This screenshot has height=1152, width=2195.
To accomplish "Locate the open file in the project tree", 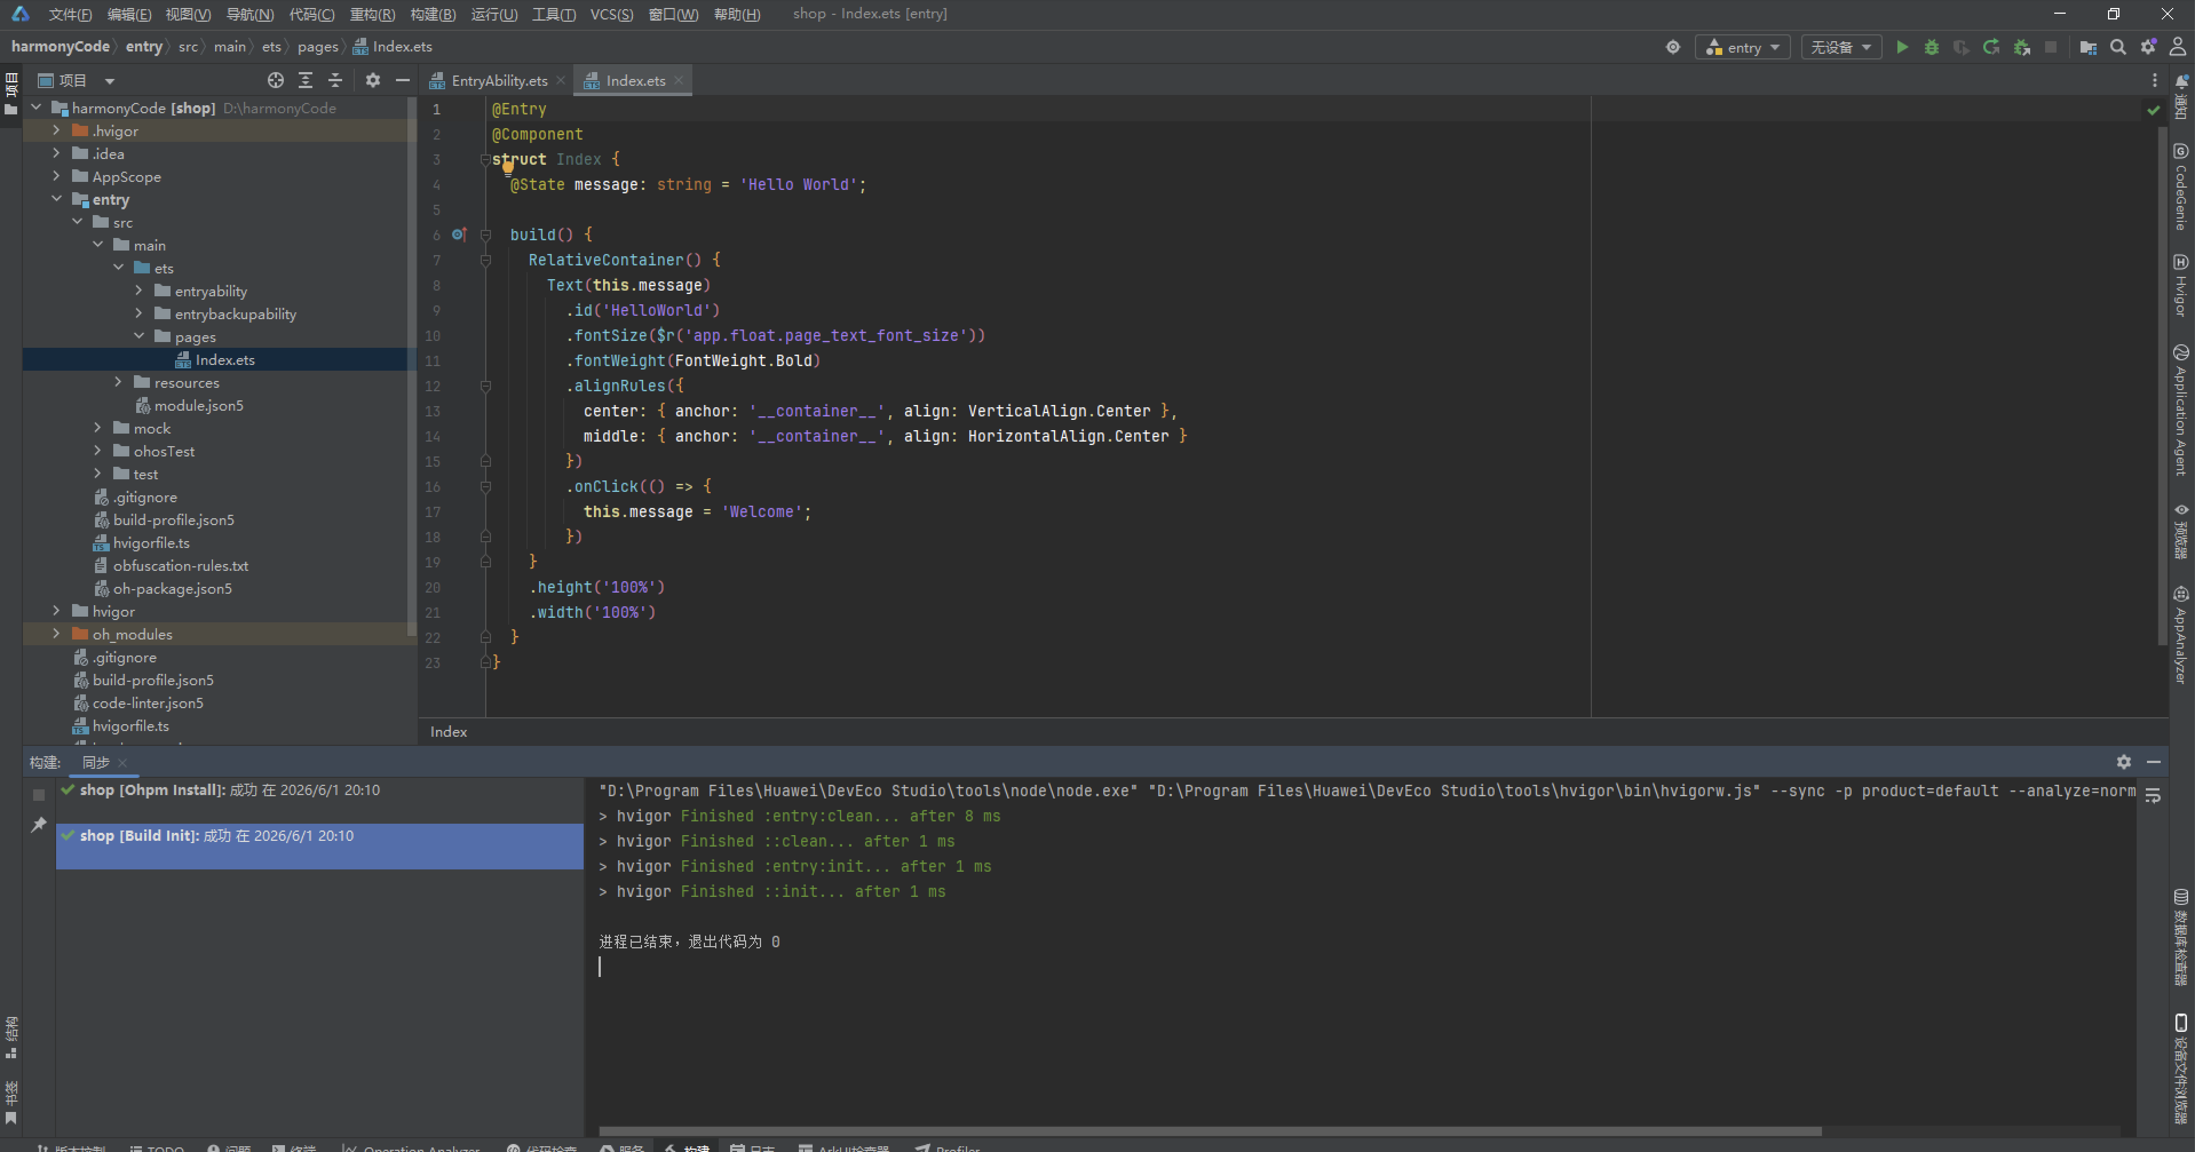I will (x=275, y=80).
